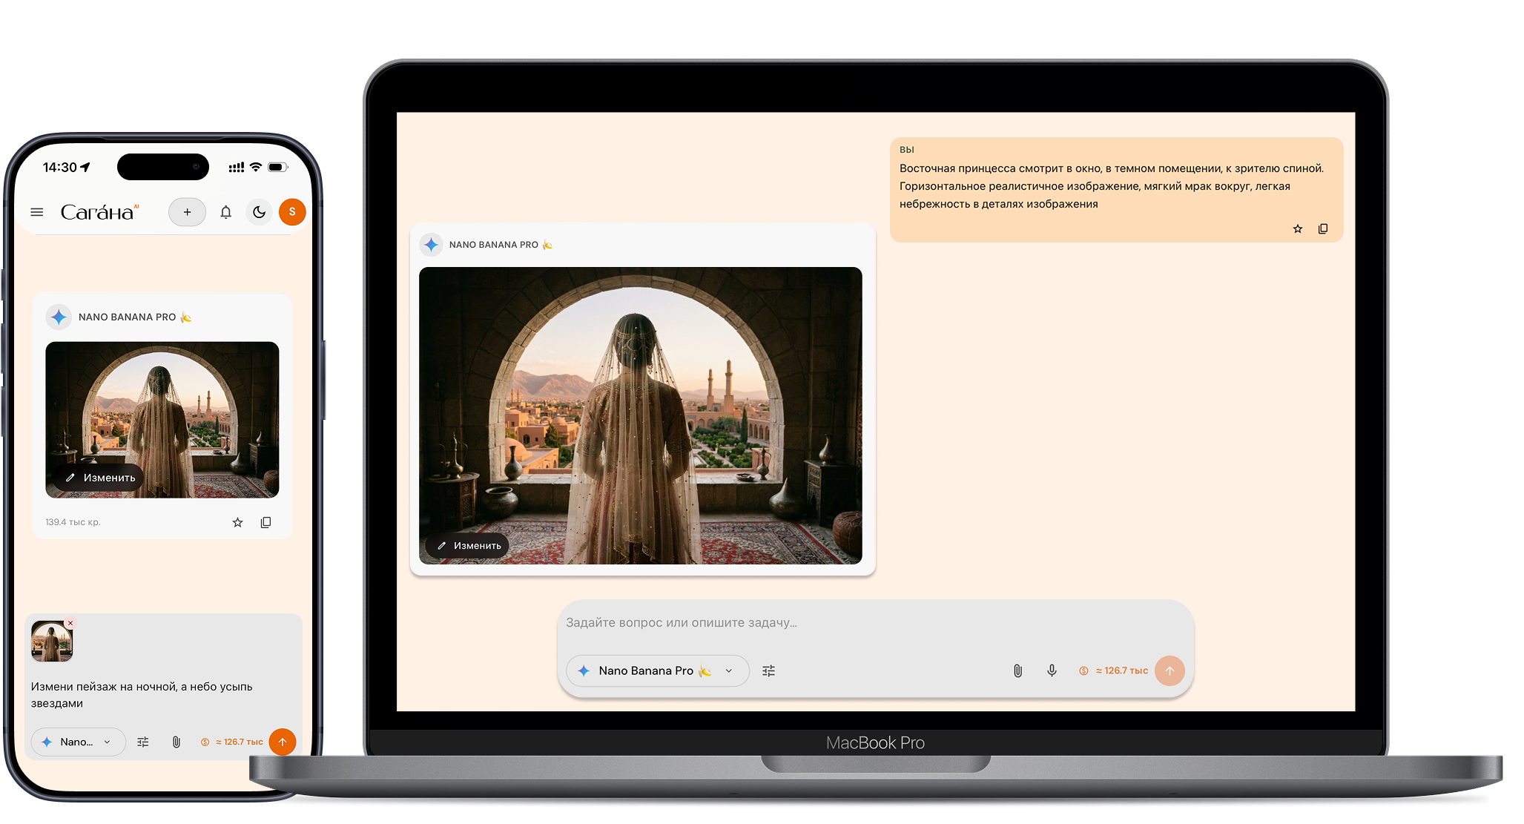
Task: Send the message on phone
Action: coord(283,742)
